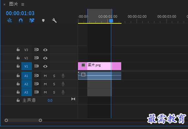Mute track A3
This screenshot has height=129, width=188.
coord(45,92)
